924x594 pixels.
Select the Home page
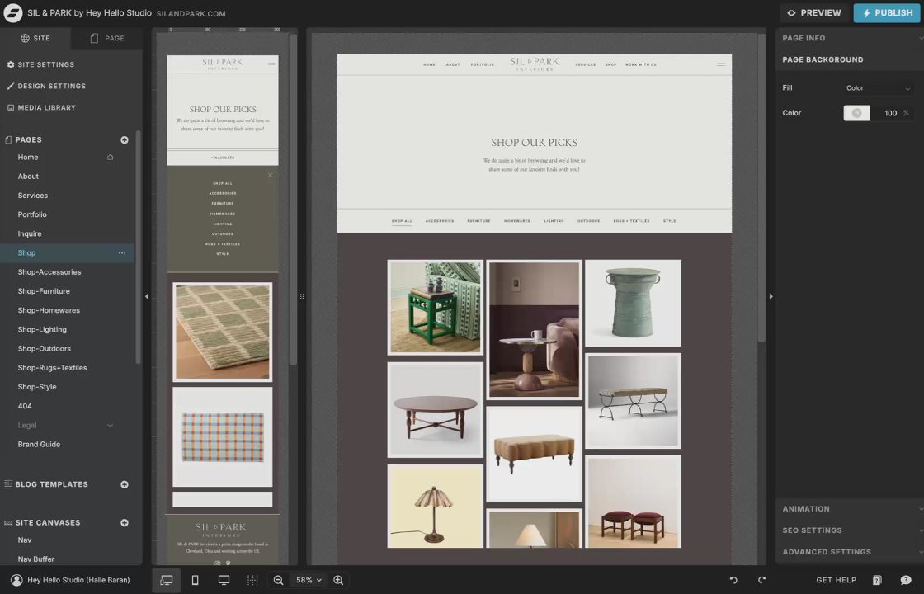pyautogui.click(x=28, y=158)
